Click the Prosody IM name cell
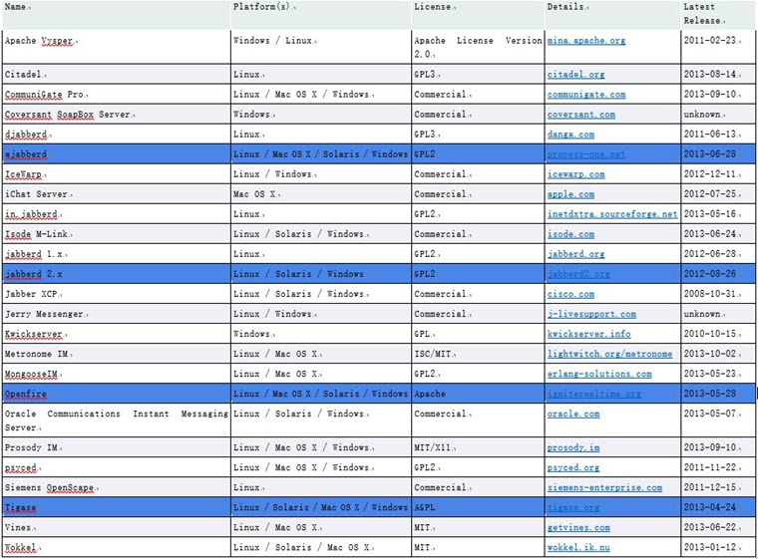Image resolution: width=758 pixels, height=559 pixels. pos(117,447)
